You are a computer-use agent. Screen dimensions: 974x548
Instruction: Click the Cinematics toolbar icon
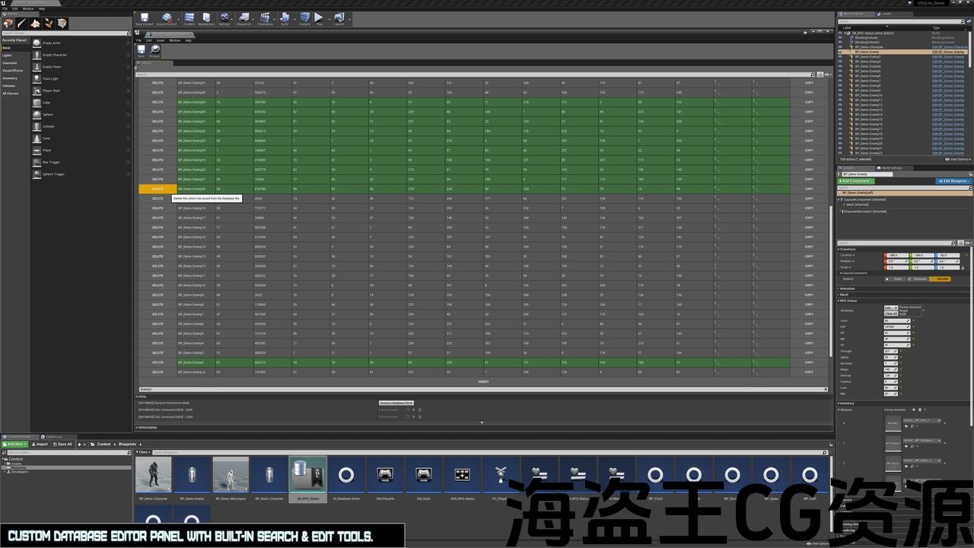point(265,18)
